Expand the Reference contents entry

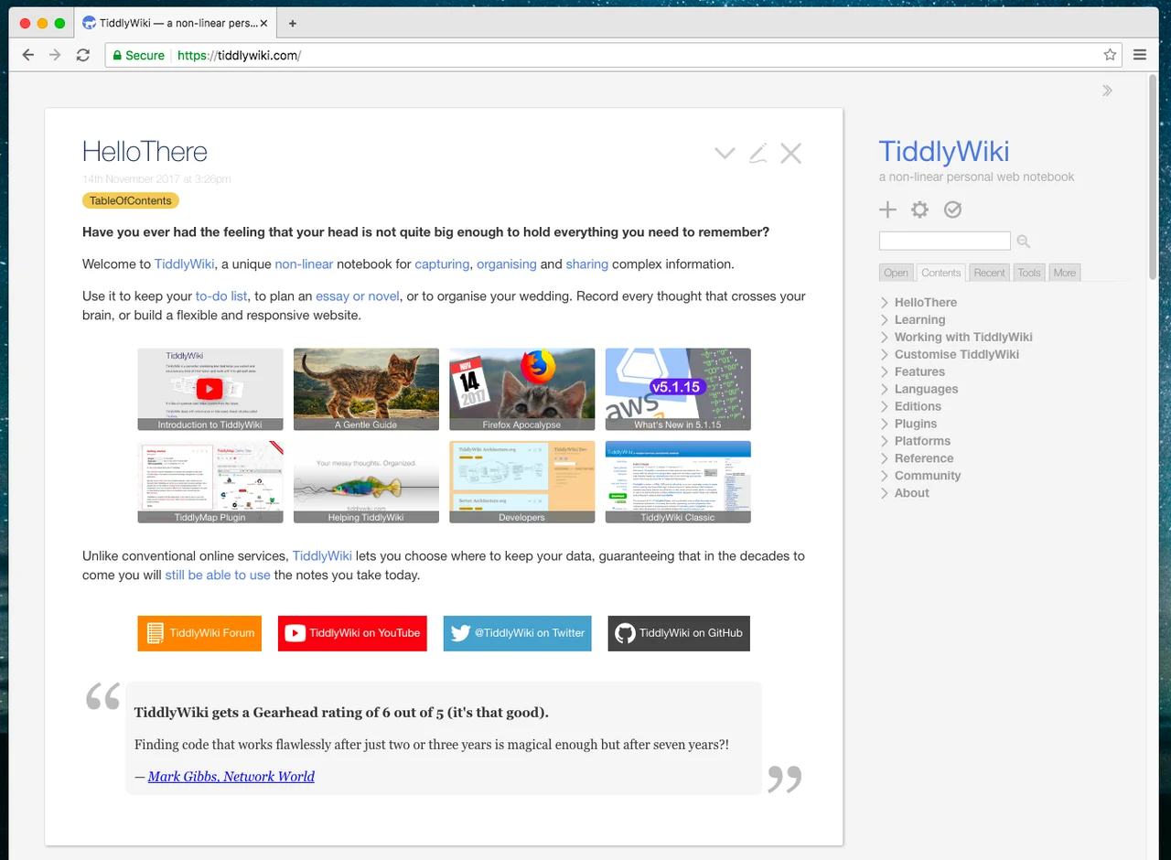[x=885, y=459]
